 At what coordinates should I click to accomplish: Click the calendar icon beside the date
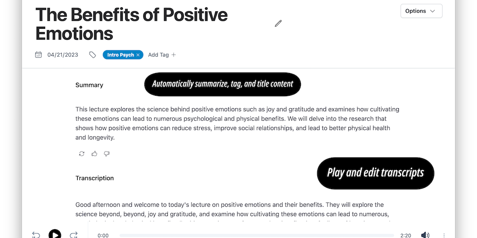[39, 55]
